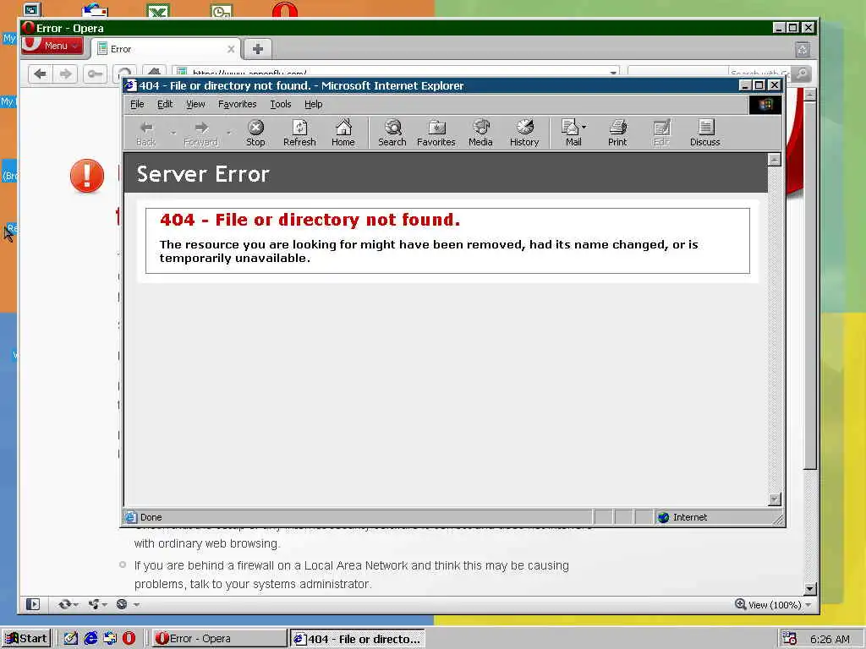Image resolution: width=866 pixels, height=649 pixels.
Task: Click the Opera page scrollbar down arrow
Action: pos(809,588)
